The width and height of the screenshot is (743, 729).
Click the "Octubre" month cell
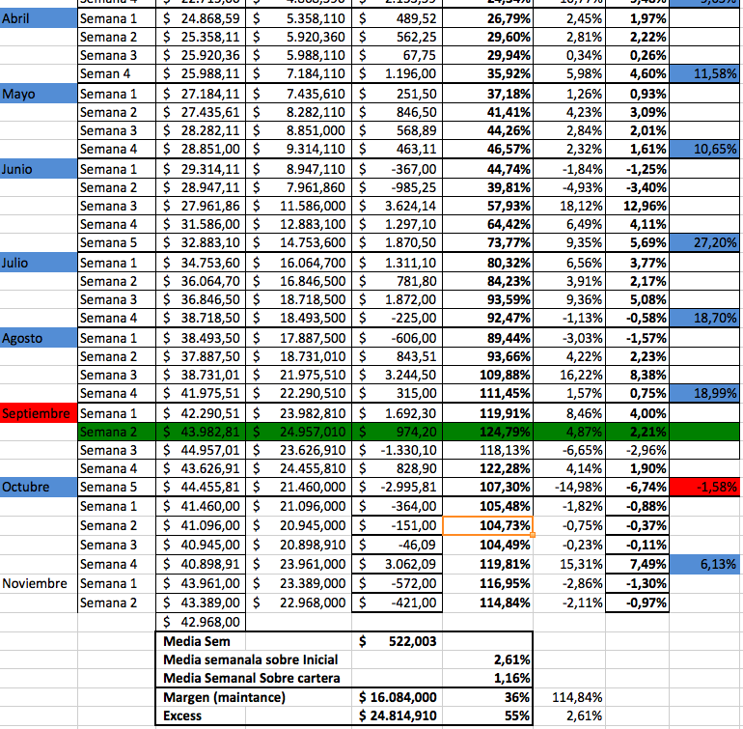(39, 487)
